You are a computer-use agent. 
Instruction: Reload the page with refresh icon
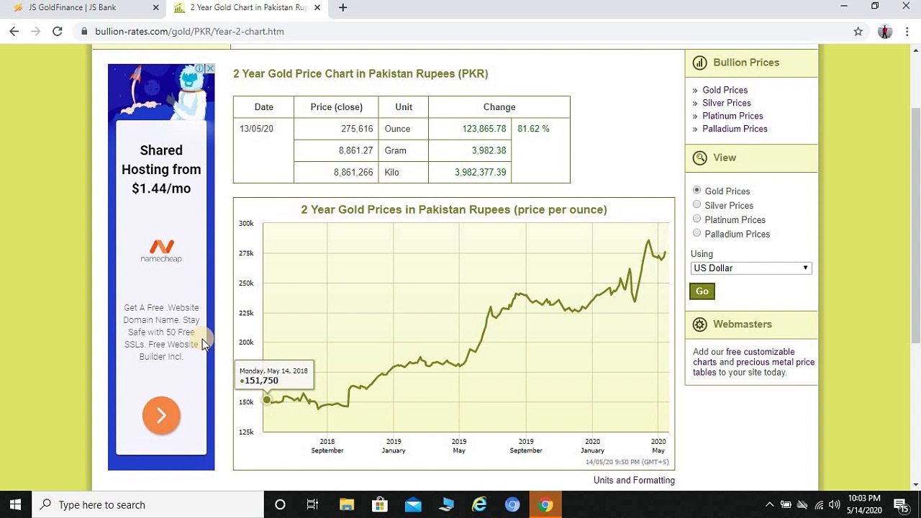click(x=58, y=32)
